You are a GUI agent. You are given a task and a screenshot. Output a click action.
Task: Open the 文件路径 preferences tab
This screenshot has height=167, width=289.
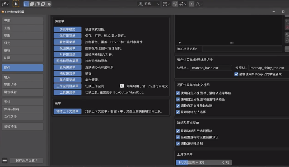tap(23, 117)
